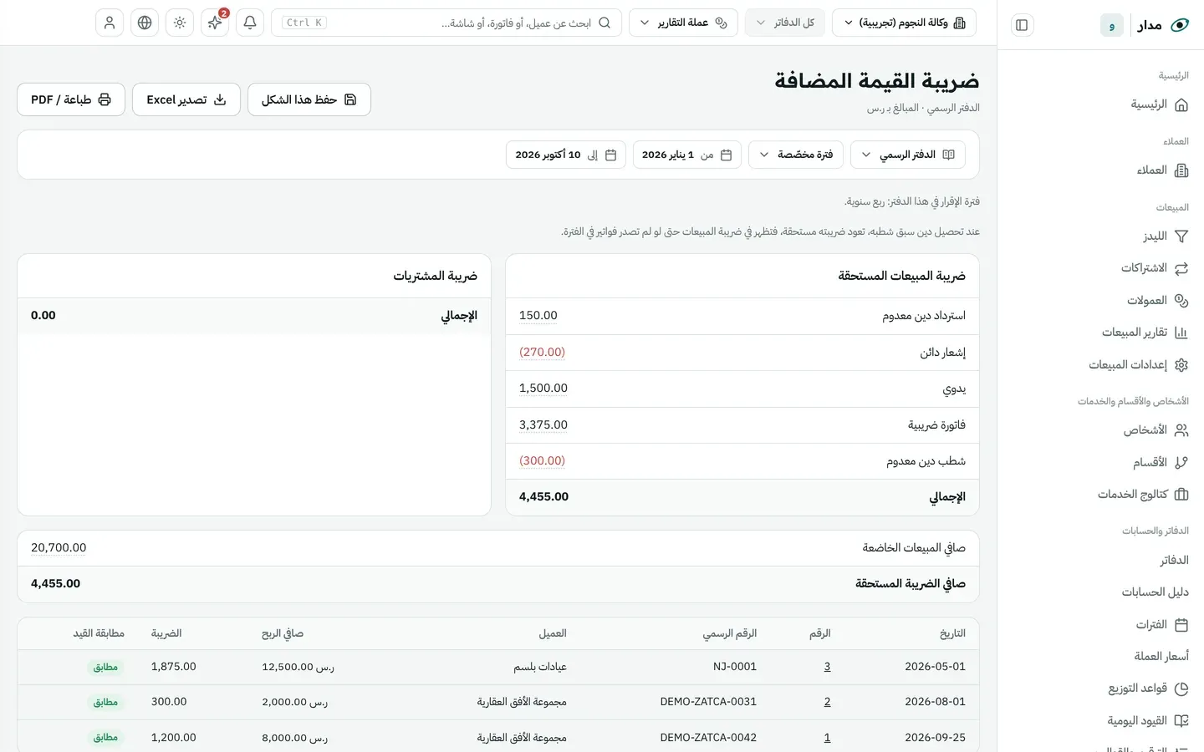Open دليل الحسابات sidebar link
Image resolution: width=1204 pixels, height=752 pixels.
[x=1155, y=592]
